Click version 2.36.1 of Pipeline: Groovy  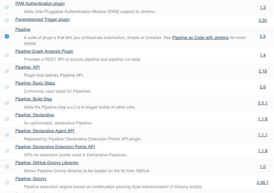point(262,182)
